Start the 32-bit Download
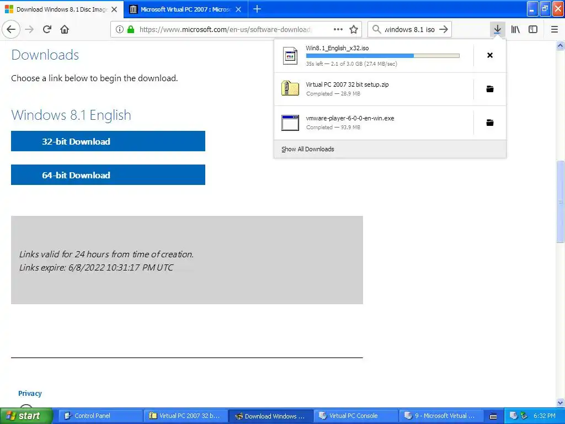This screenshot has width=565, height=424. click(108, 141)
